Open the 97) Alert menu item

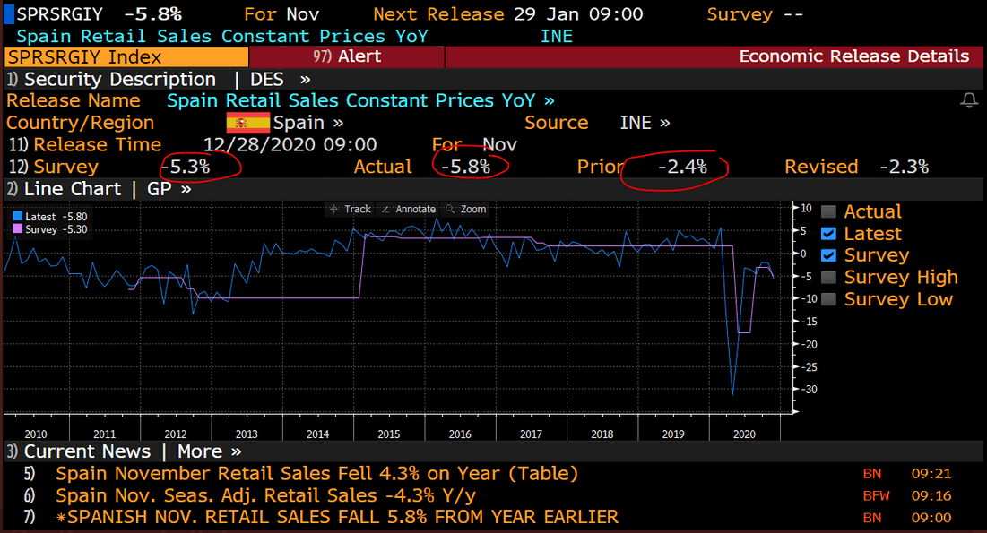[x=348, y=56]
